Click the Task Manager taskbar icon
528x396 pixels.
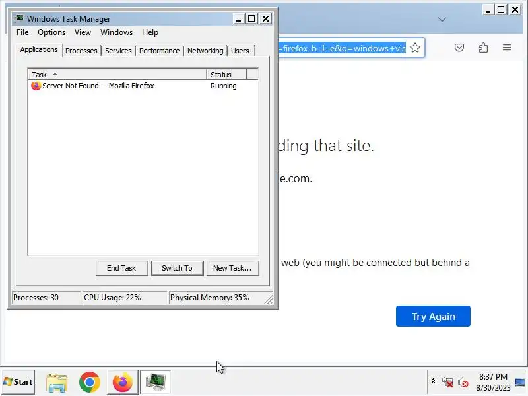tap(155, 382)
